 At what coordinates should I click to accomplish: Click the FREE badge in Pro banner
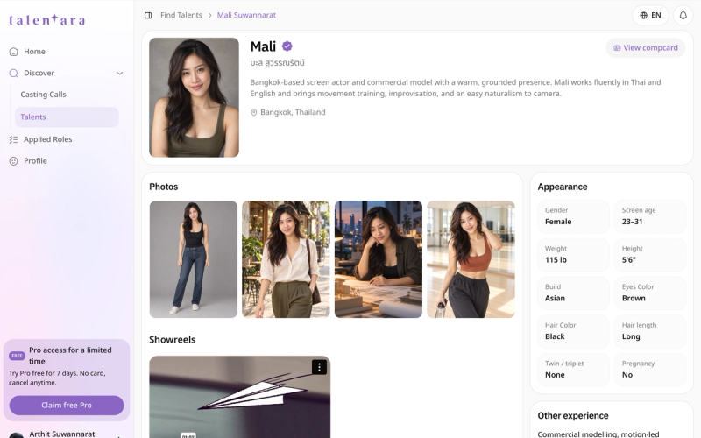pos(17,356)
